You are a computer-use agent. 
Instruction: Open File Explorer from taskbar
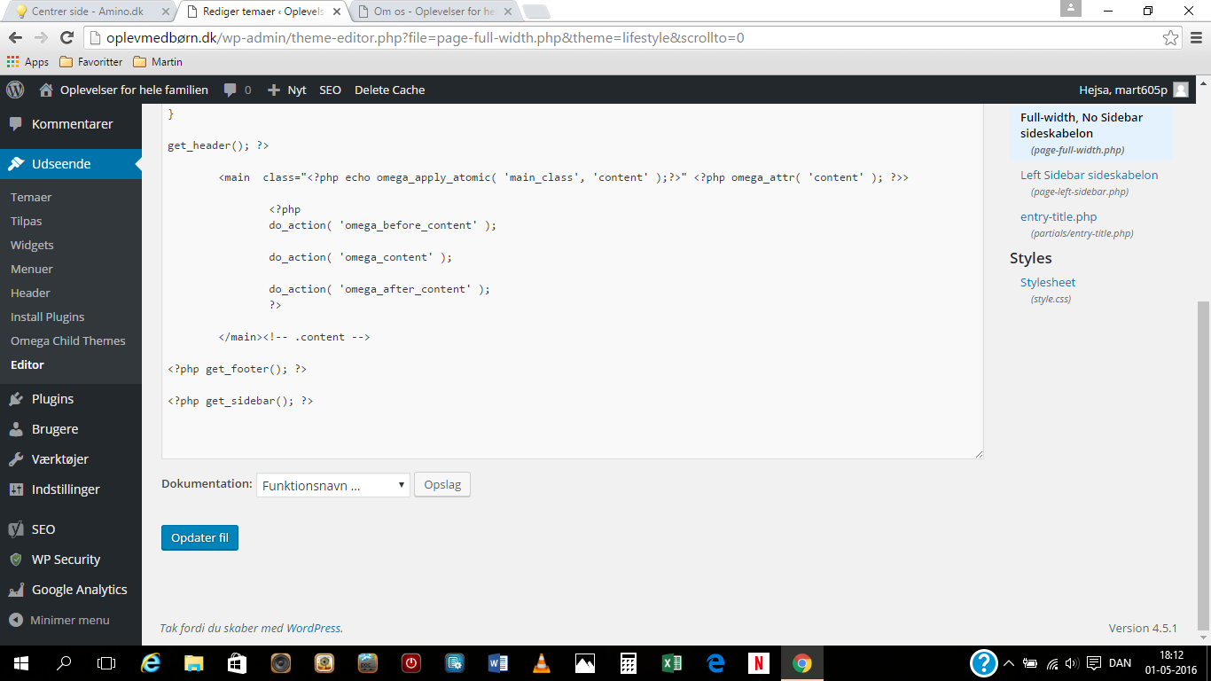(194, 662)
